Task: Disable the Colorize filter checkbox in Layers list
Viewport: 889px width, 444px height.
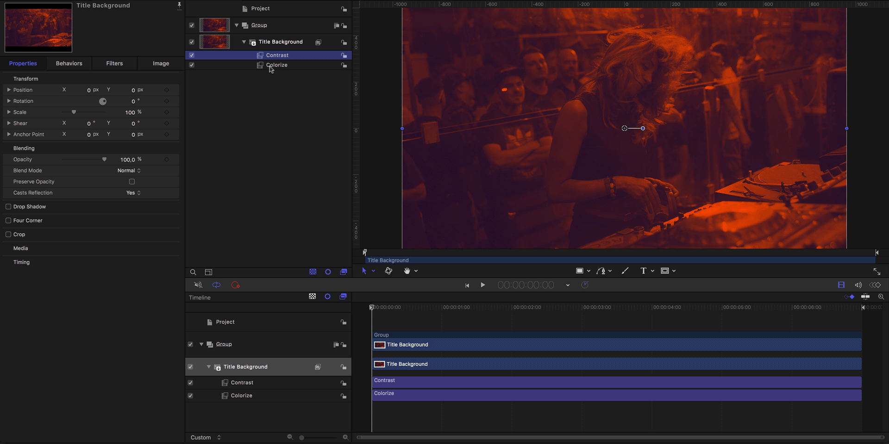Action: click(192, 65)
